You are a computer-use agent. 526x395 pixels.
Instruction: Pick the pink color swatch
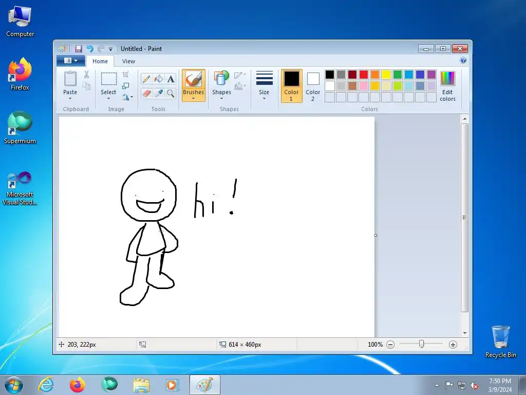coord(364,86)
